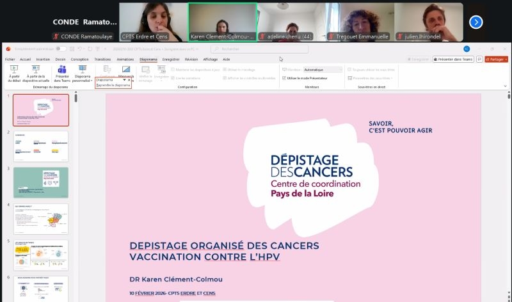Click the Rechercher search box

click(x=260, y=49)
